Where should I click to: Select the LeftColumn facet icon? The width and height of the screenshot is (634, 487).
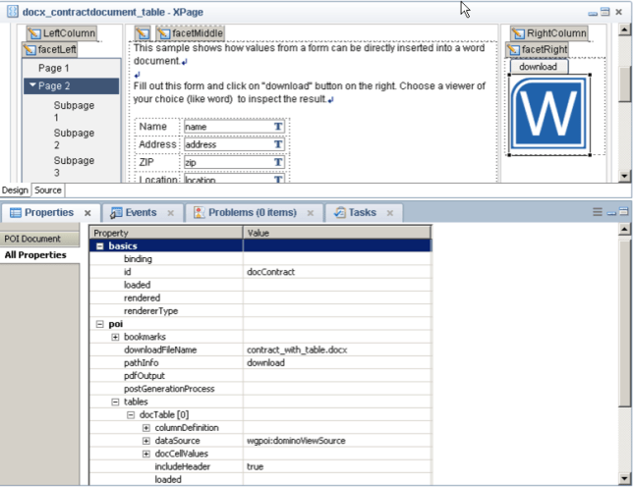34,33
